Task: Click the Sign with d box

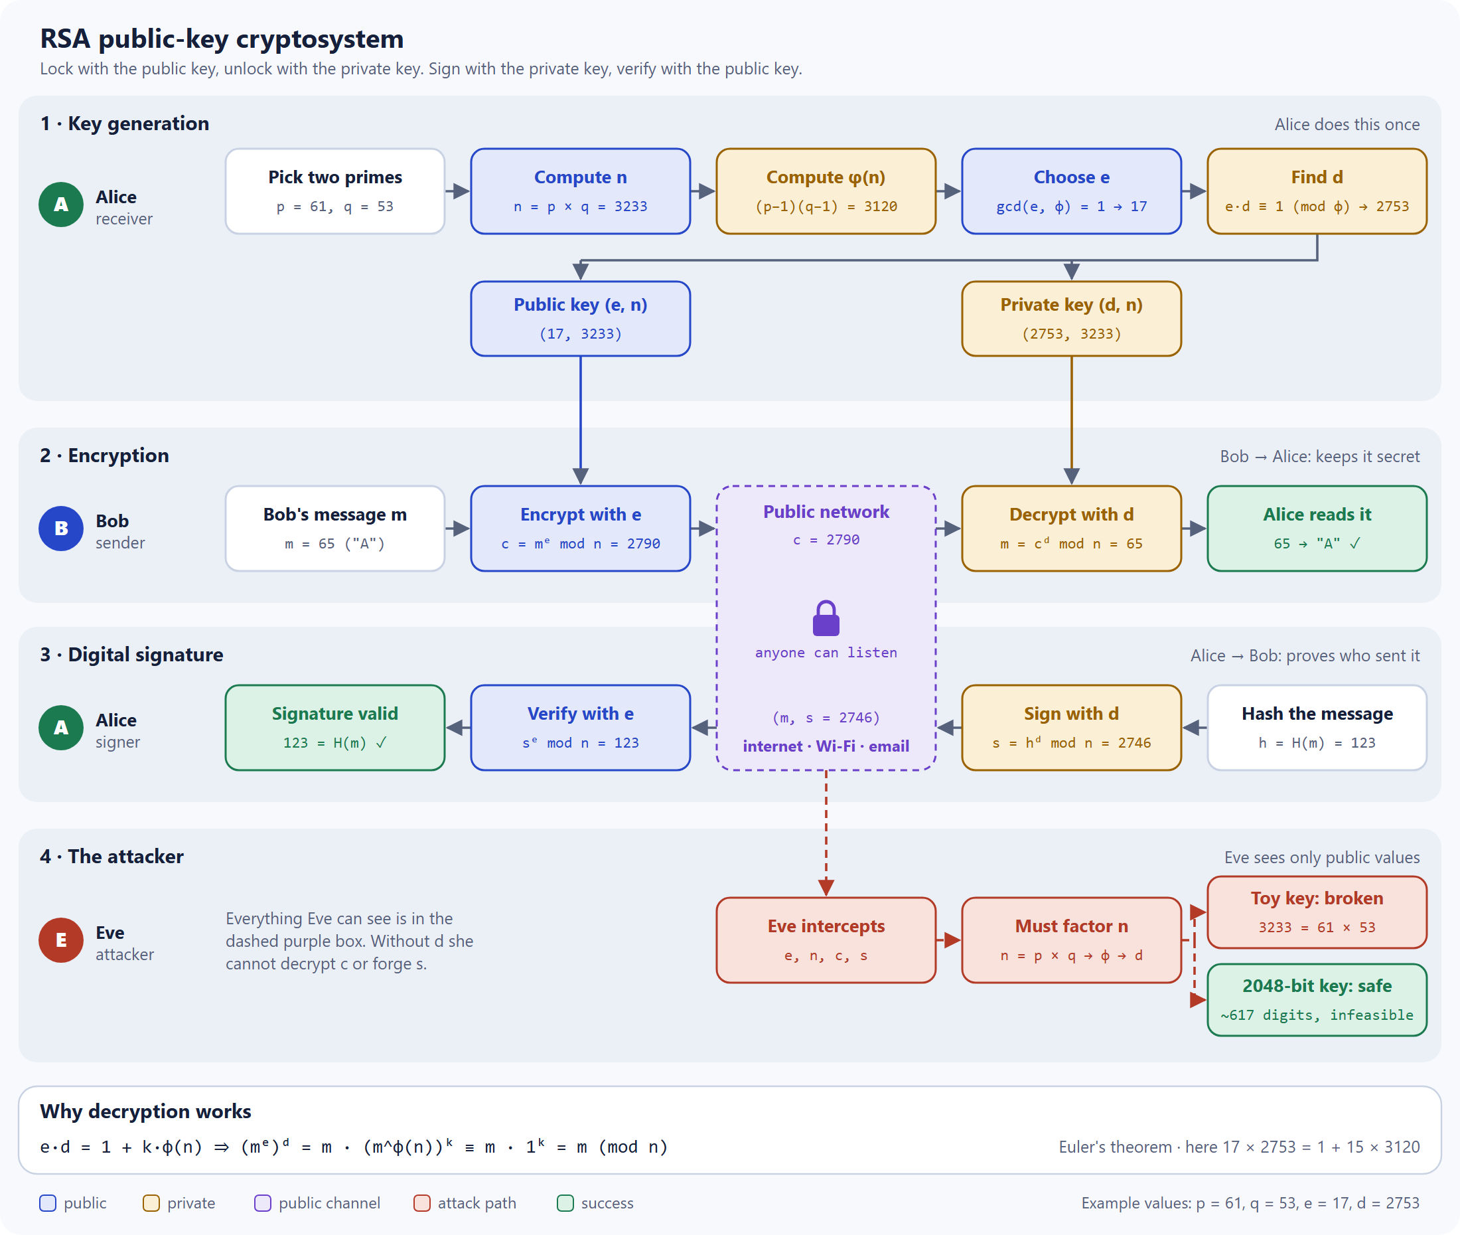Action: 1072,728
